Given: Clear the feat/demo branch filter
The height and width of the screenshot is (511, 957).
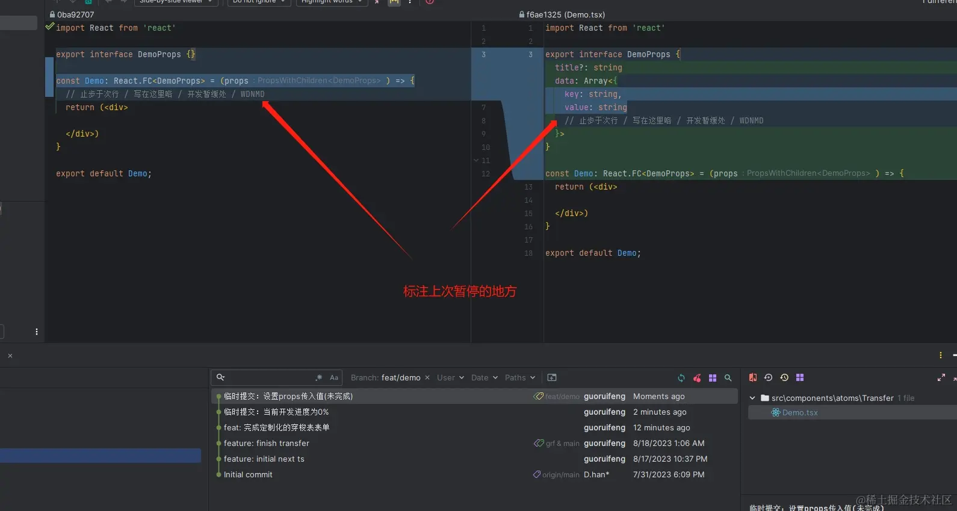Looking at the screenshot, I should click(427, 377).
